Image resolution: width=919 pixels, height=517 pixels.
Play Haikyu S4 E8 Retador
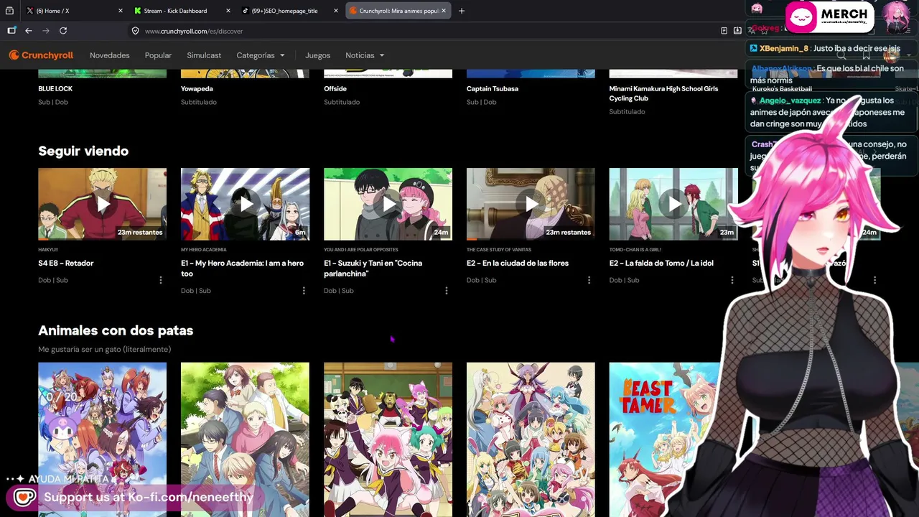click(x=102, y=204)
